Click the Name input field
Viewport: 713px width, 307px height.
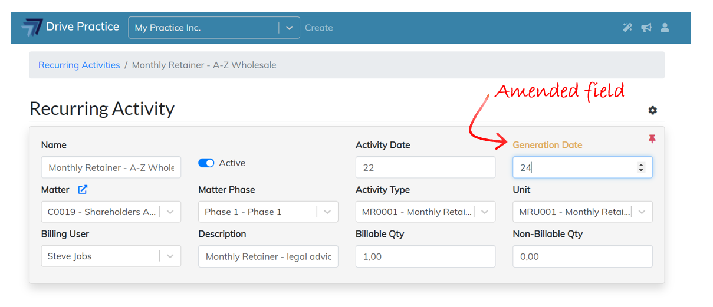(111, 167)
